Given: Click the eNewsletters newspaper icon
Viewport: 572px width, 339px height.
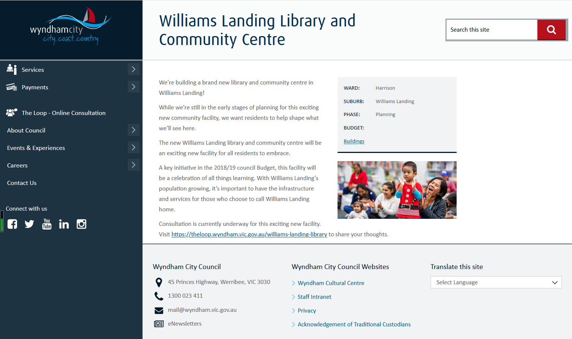Looking at the screenshot, I should click(x=159, y=324).
